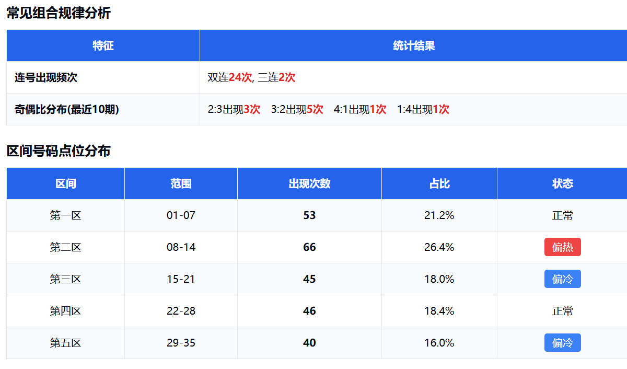Click the 区间 column header
This screenshot has height=369, width=627.
click(x=65, y=183)
